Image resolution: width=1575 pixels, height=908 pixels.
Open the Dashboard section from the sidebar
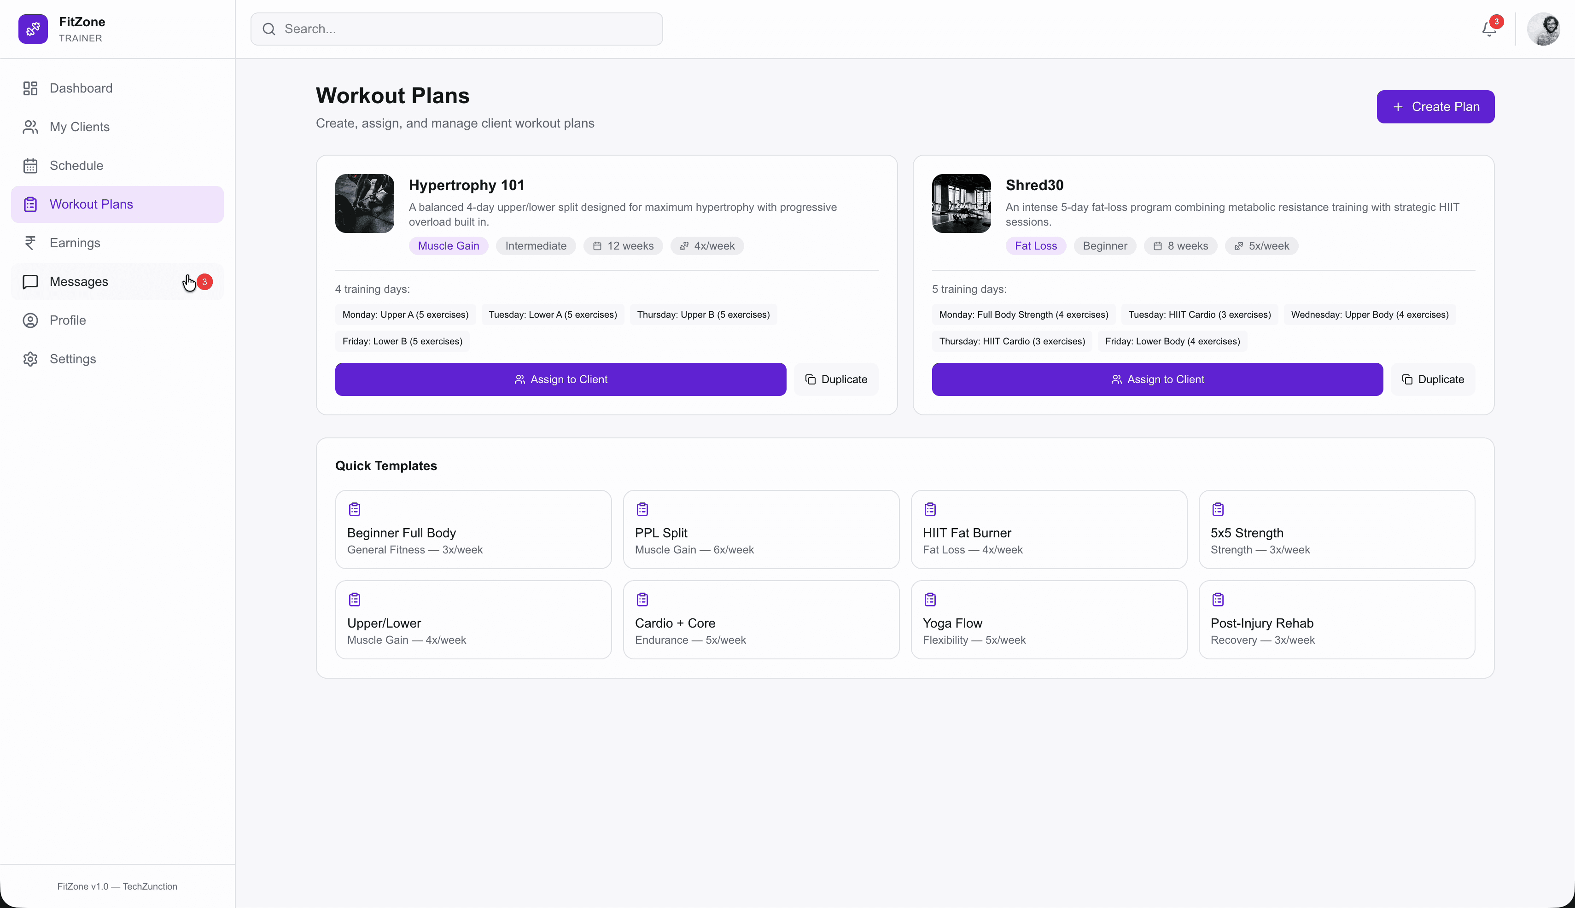point(81,88)
